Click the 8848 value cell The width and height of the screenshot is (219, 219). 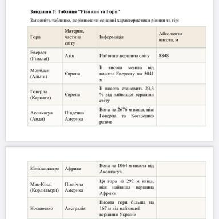coord(181,55)
